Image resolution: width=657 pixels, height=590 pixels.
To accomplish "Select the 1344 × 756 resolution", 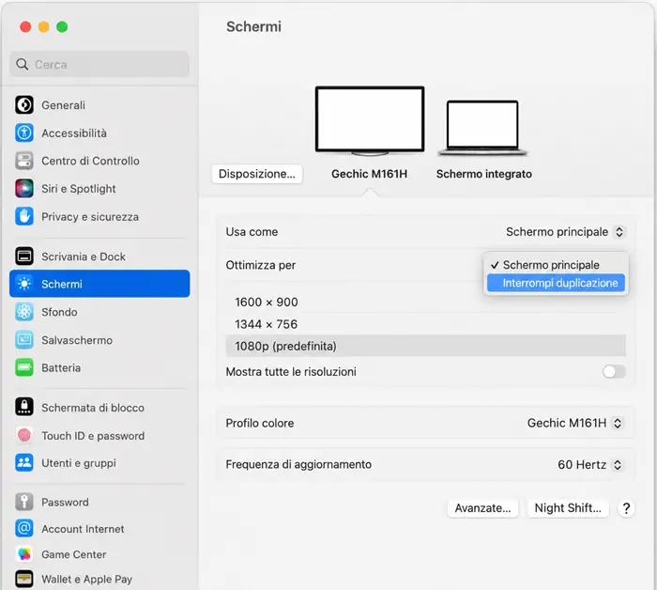I will pos(426,324).
